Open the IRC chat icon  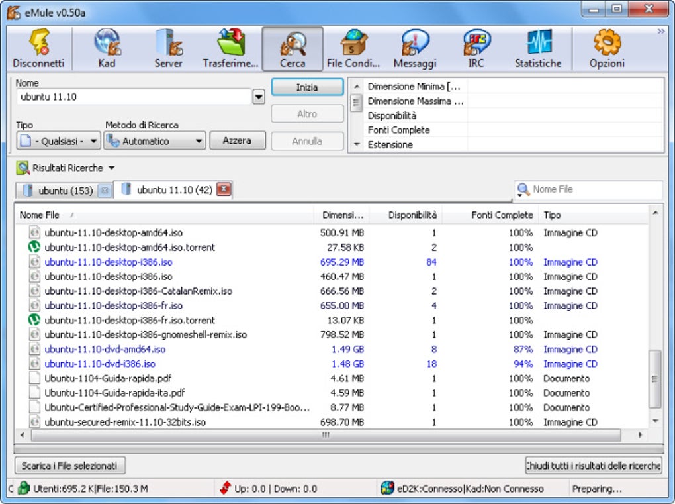coord(476,42)
